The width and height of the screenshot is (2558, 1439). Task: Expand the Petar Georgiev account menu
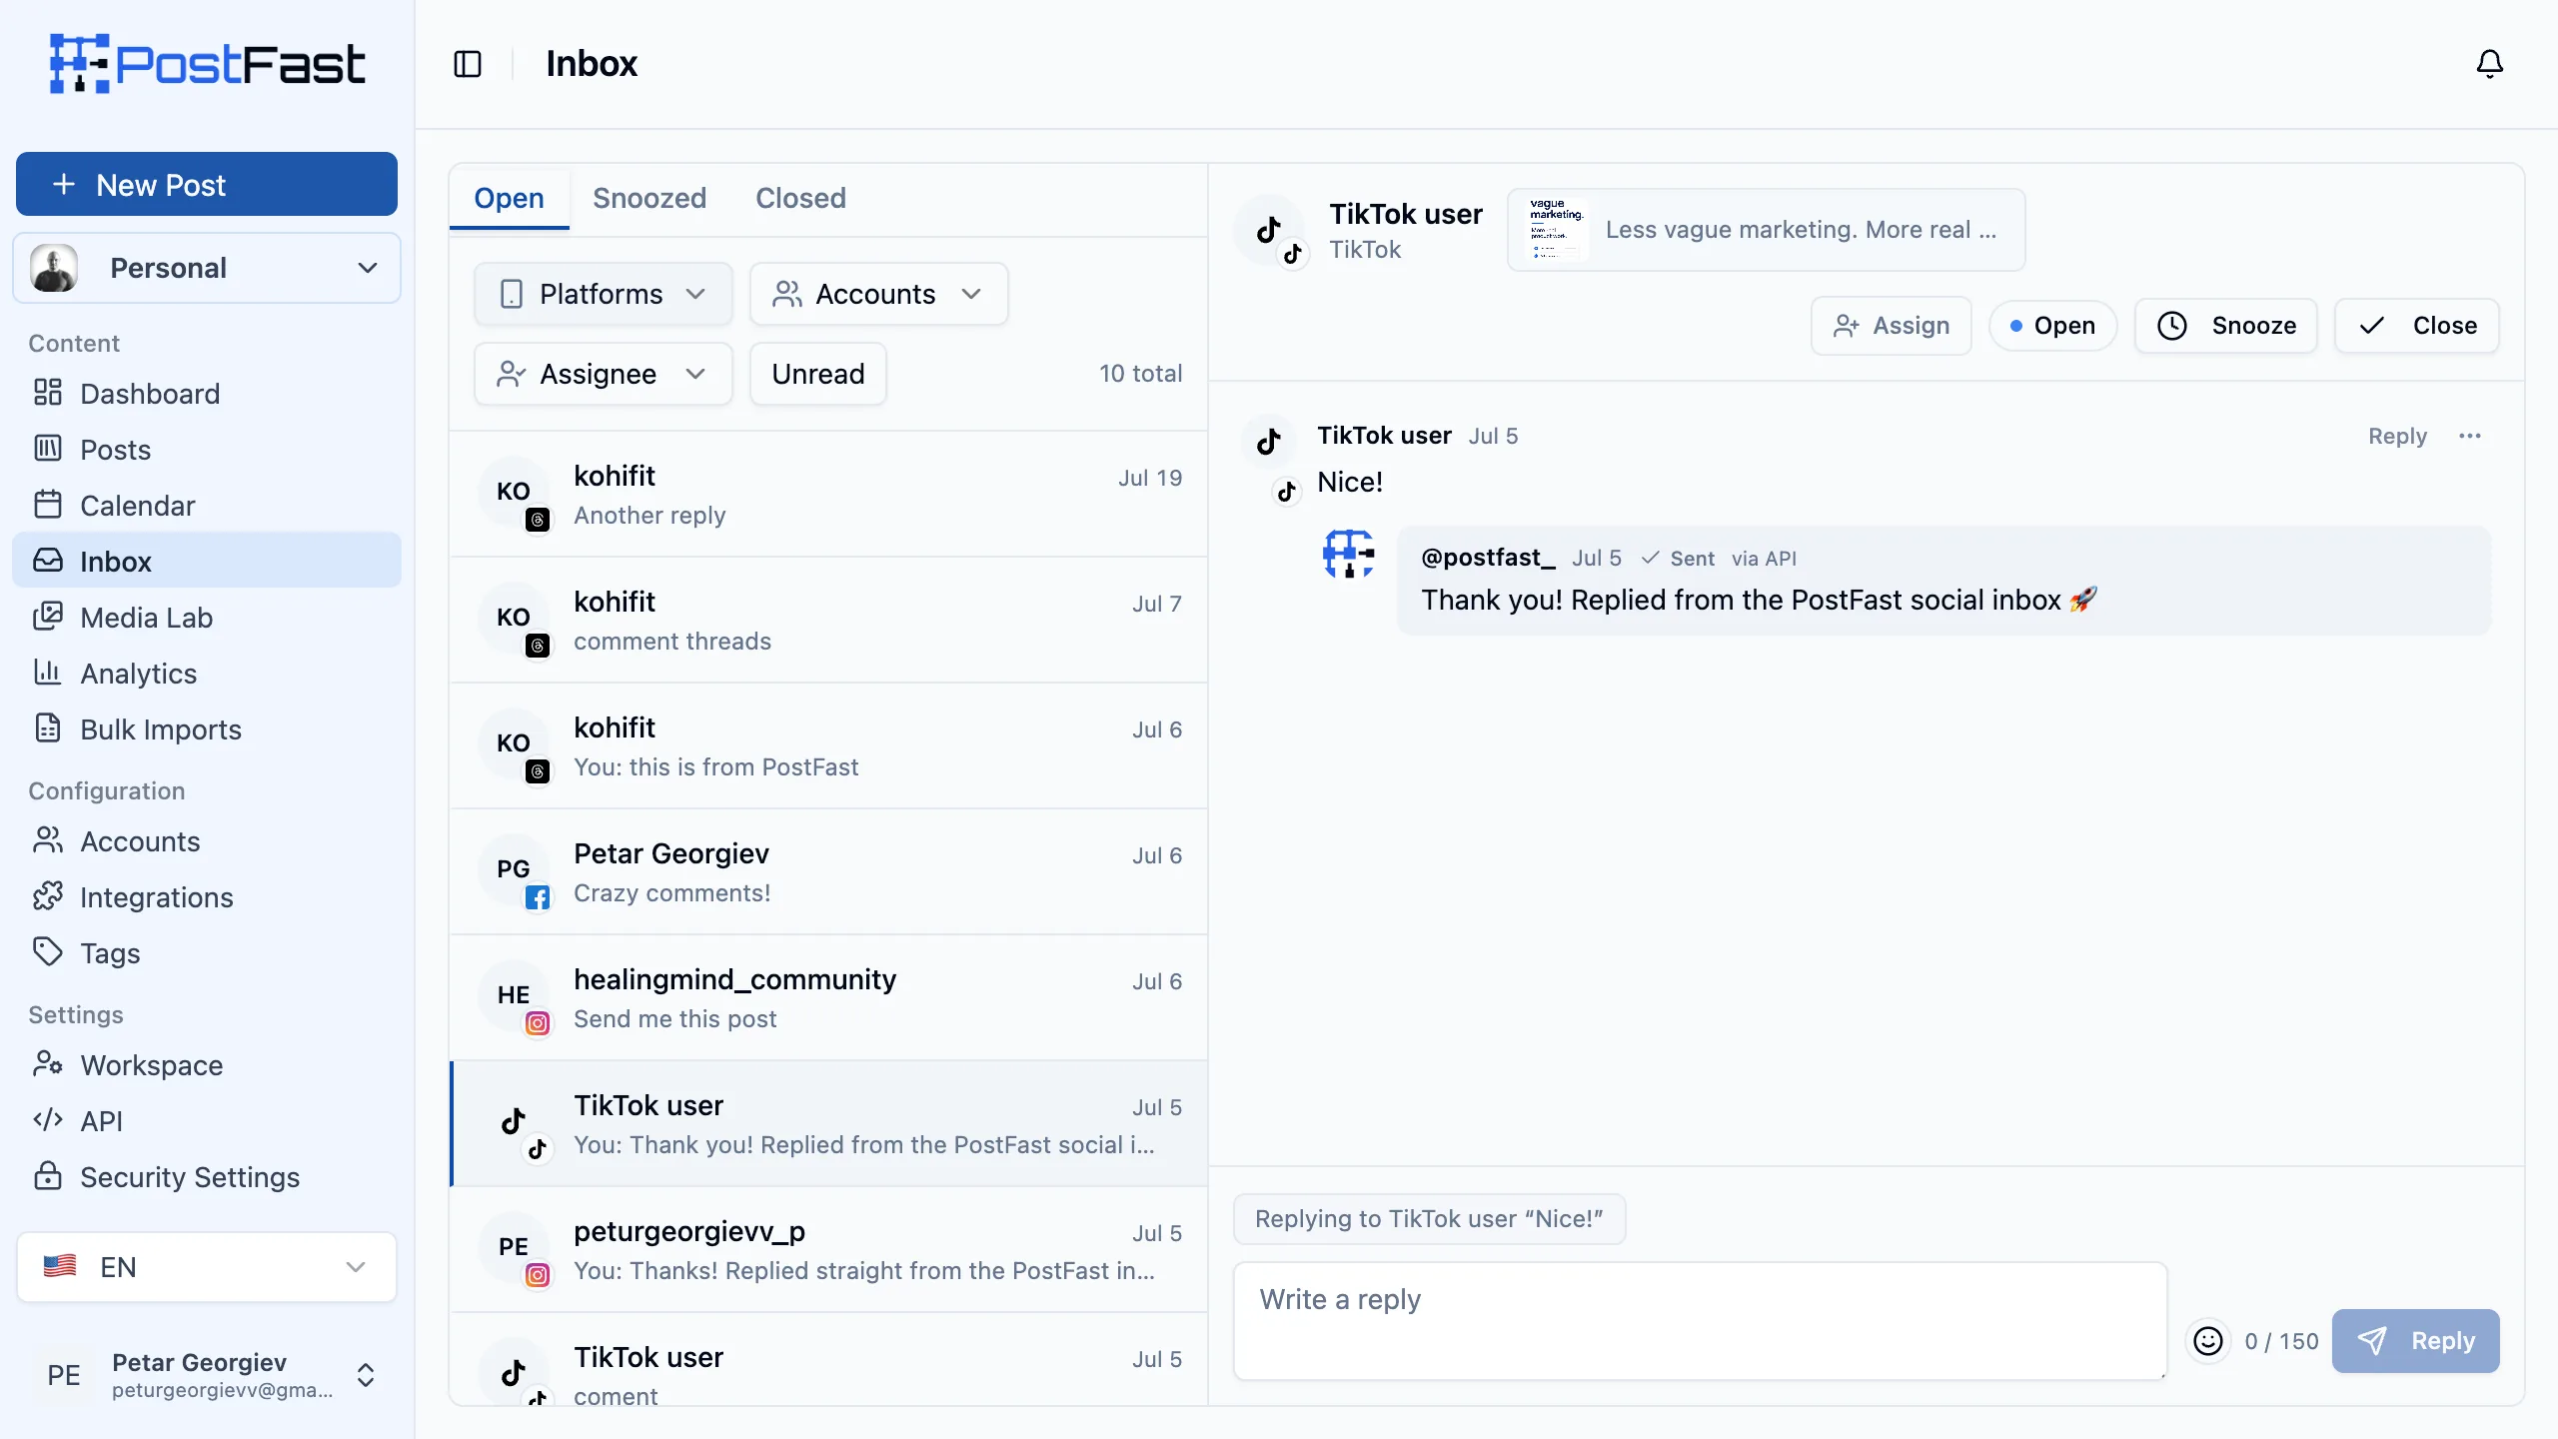(x=207, y=1375)
